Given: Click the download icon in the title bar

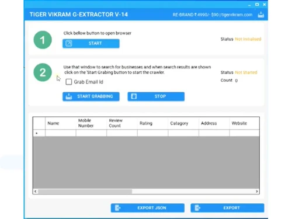Looking at the screenshot, I should coord(261,15).
